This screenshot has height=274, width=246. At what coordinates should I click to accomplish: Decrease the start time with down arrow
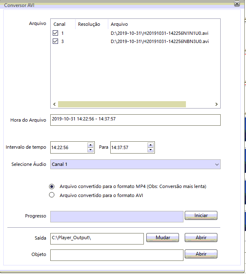point(90,150)
